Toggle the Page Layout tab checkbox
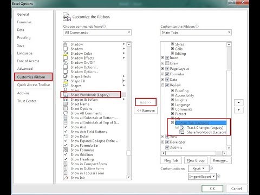260x195 pixels. [x=167, y=69]
